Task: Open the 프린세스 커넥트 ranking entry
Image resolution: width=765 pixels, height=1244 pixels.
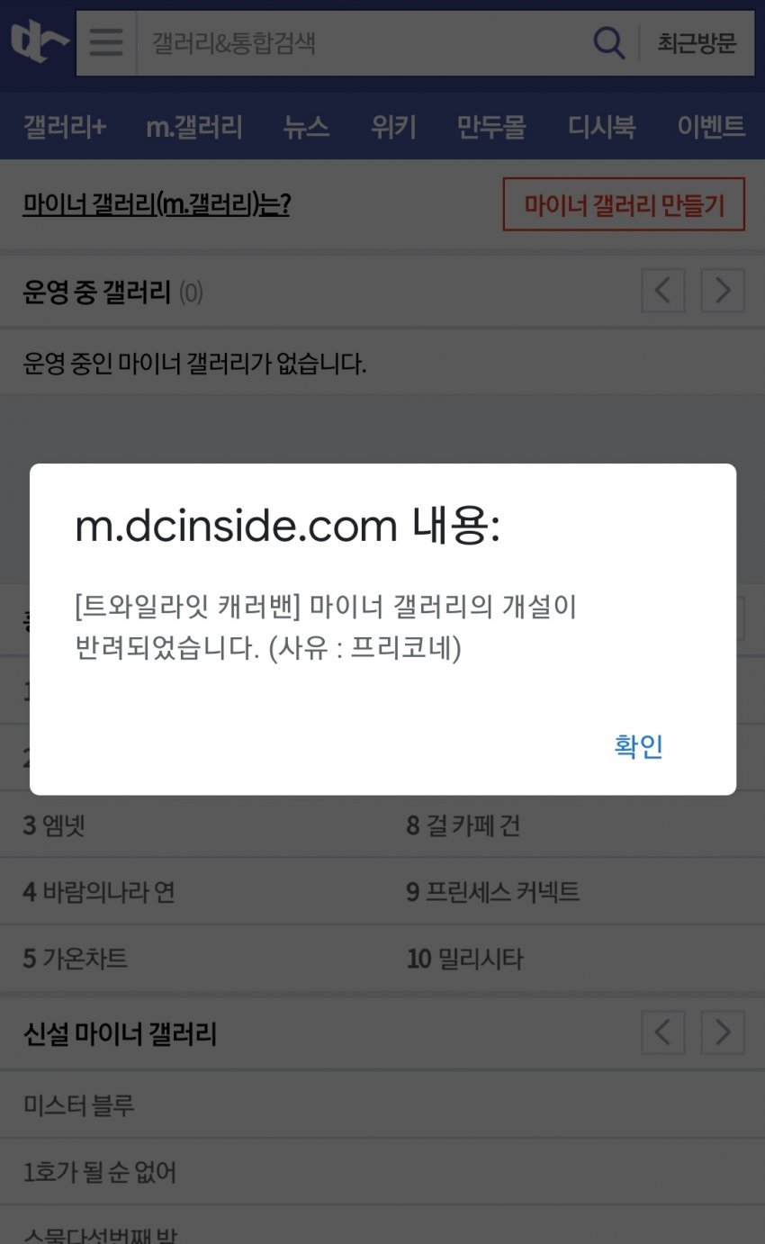Action: [493, 892]
